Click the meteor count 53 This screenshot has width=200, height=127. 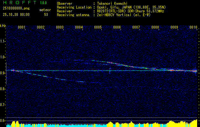[46, 15]
